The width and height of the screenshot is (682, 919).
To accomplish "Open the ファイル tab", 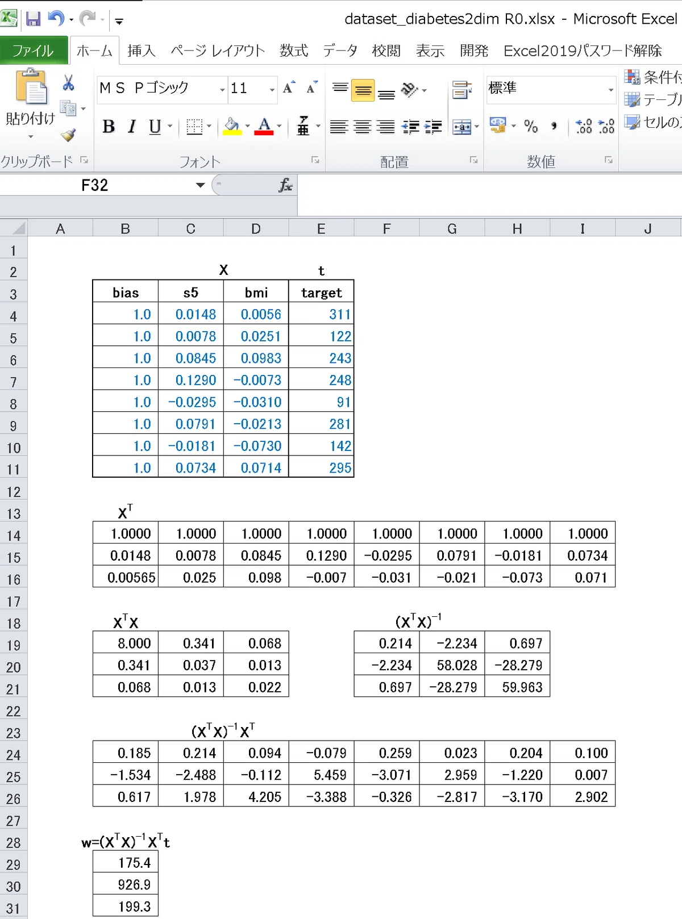I will tap(34, 51).
